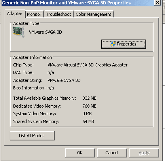Cancel the properties dialog

tap(112, 153)
